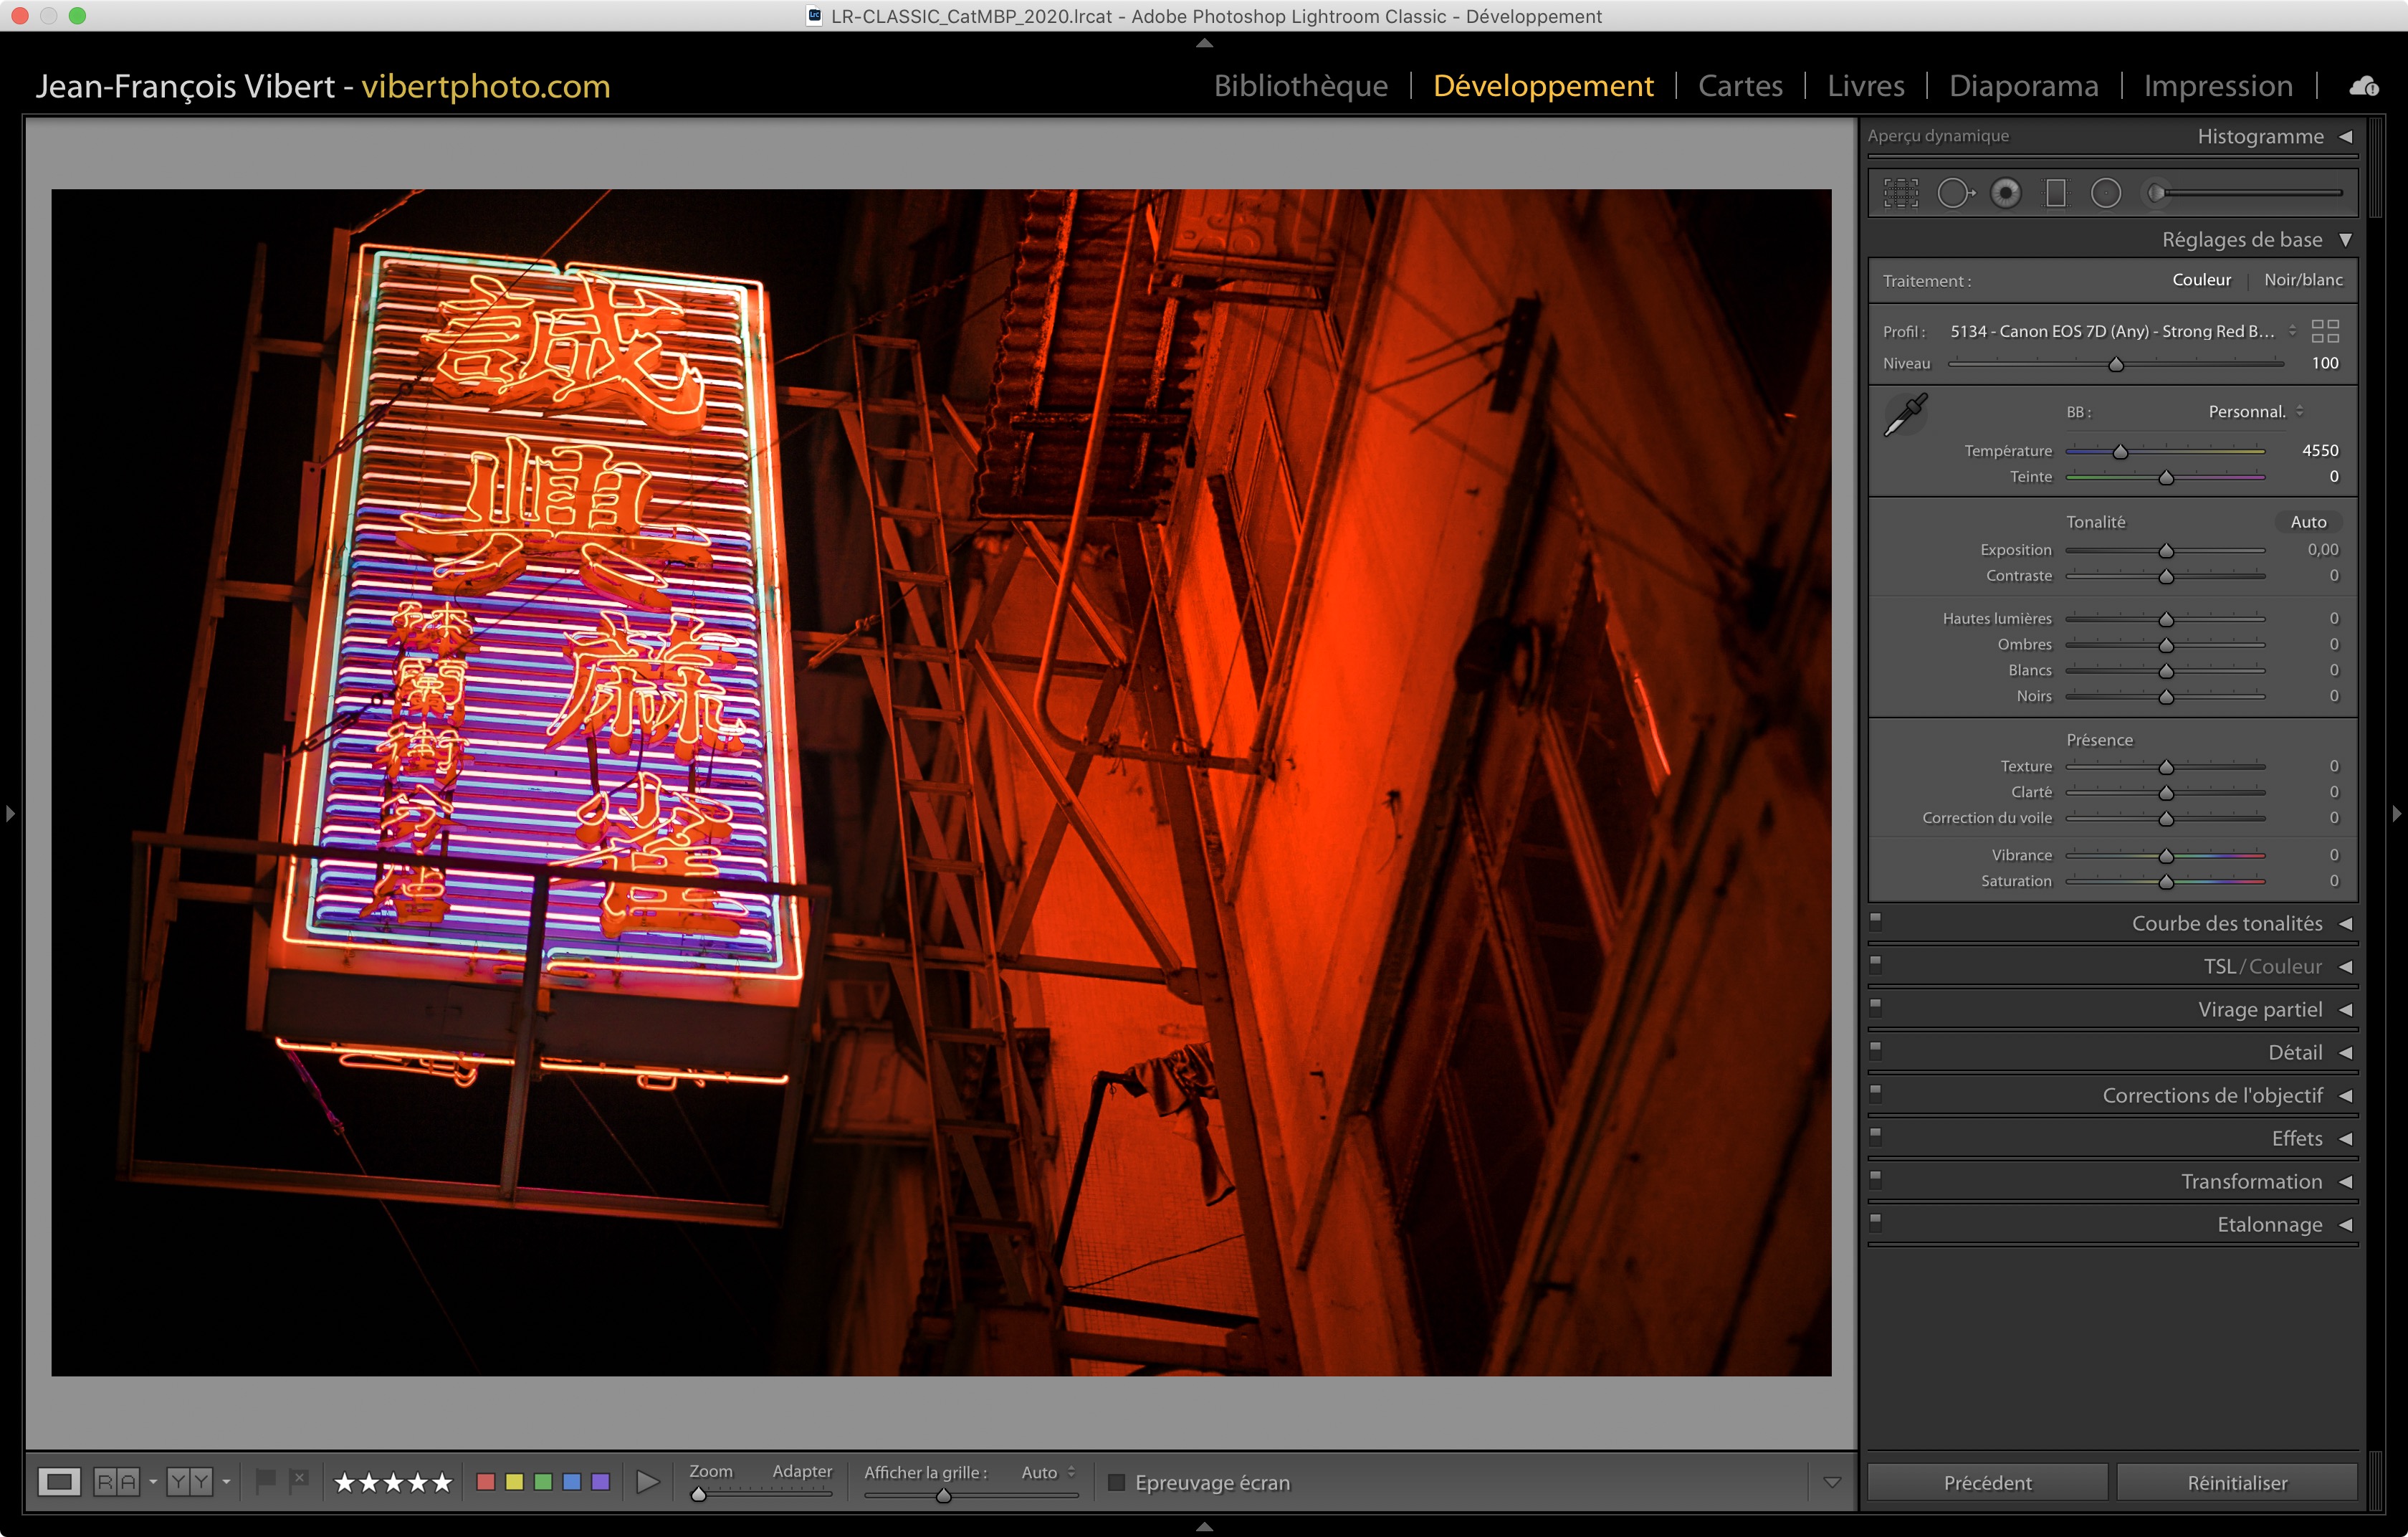Screen dimensions: 2408x1537
Task: Switch to the Bibliothèque module
Action: pyautogui.click(x=1300, y=86)
